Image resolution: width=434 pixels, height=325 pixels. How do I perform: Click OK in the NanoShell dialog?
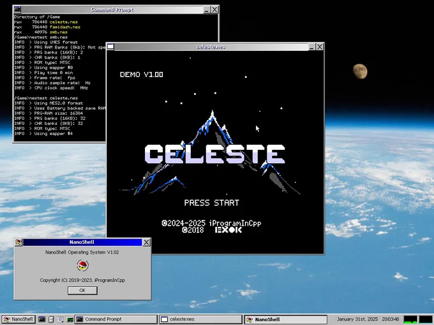click(82, 291)
